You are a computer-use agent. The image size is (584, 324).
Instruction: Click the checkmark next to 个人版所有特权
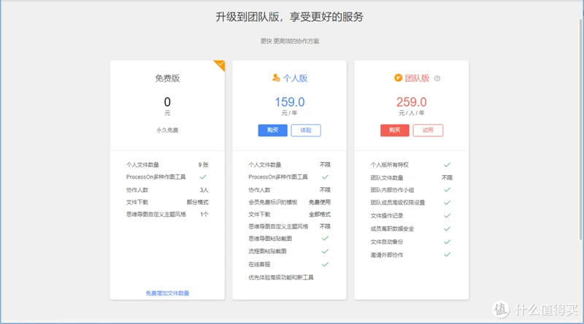click(x=447, y=165)
